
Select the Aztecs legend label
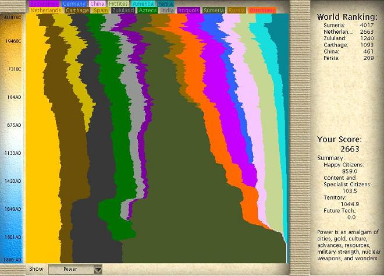tap(147, 10)
